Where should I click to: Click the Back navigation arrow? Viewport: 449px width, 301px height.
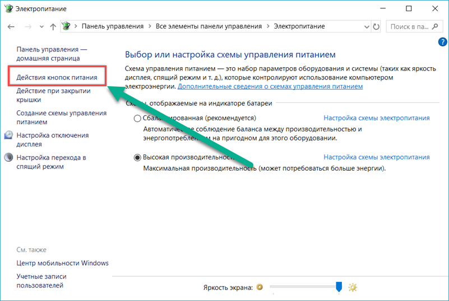pos(11,27)
